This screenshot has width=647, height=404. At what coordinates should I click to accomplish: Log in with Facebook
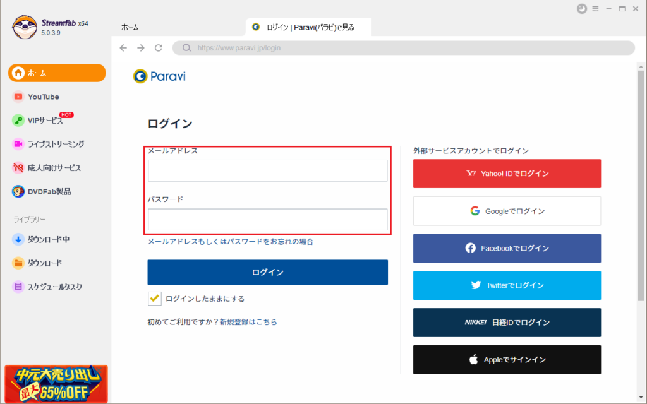coord(507,248)
